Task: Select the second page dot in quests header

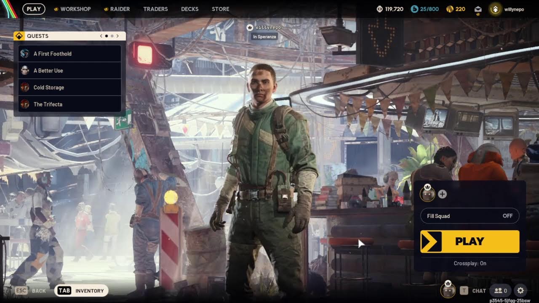Action: (x=112, y=36)
